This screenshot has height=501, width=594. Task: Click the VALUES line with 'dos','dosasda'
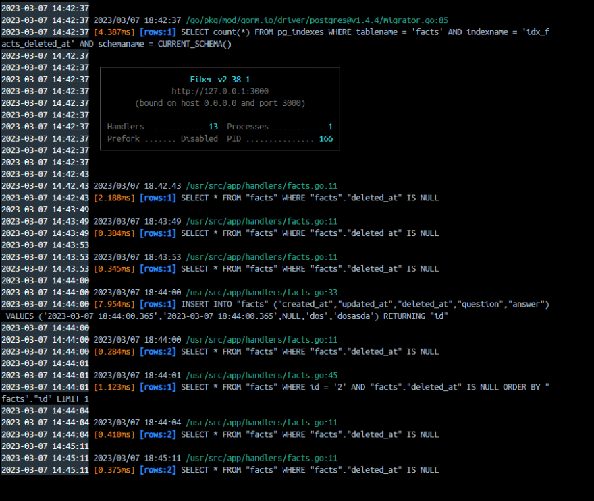click(x=227, y=316)
